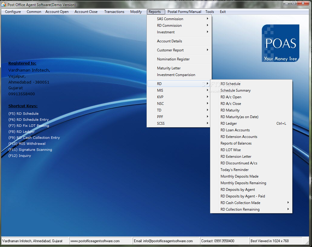Image resolution: width=312 pixels, height=247 pixels.
Task: Click the (F10) MIS Withdrawal text
Action: 27,143
